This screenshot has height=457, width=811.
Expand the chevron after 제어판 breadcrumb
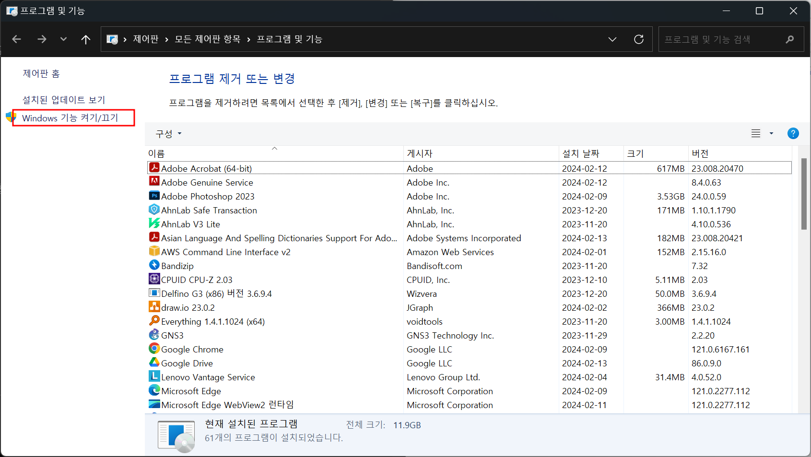tap(166, 39)
